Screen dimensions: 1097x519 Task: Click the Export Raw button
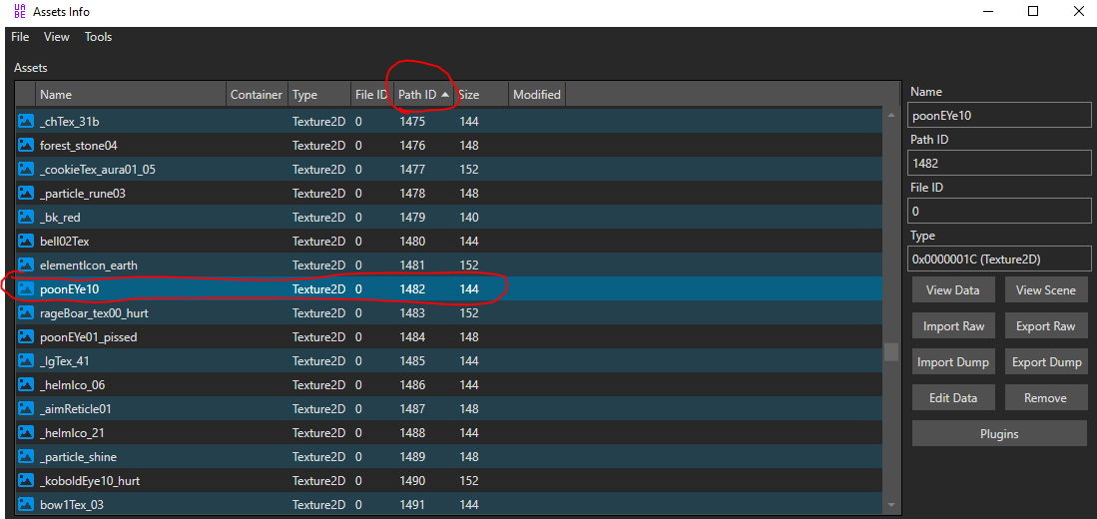(1045, 326)
